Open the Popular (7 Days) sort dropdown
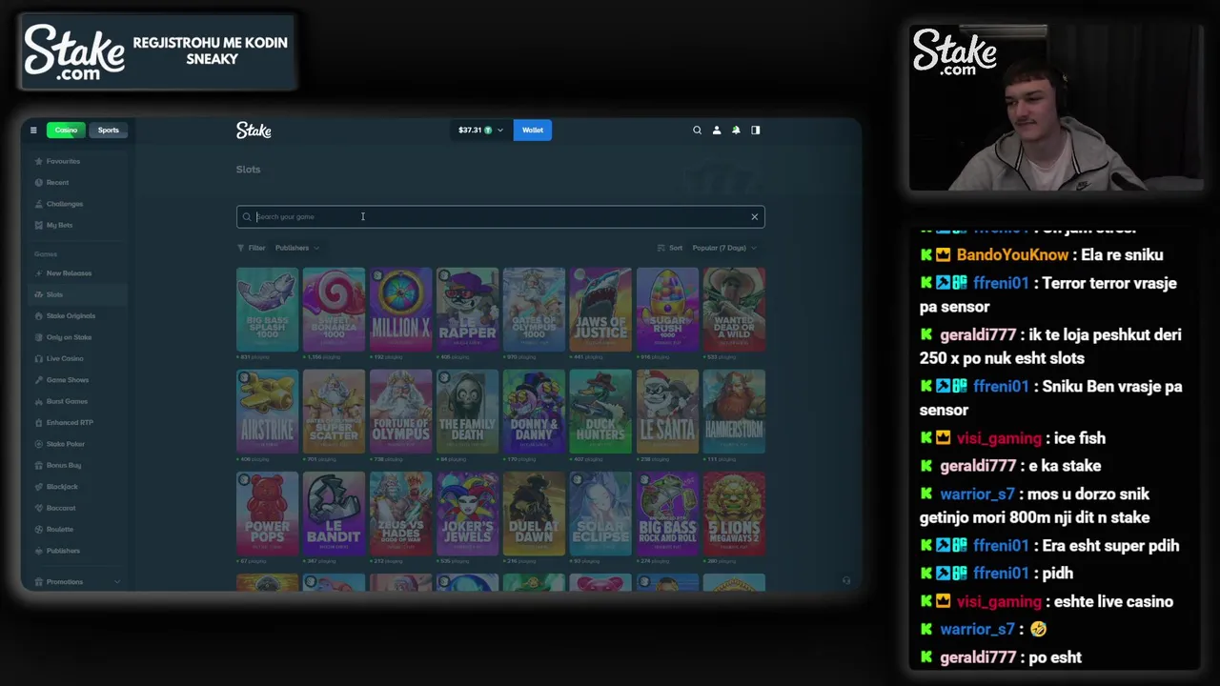 (x=724, y=248)
